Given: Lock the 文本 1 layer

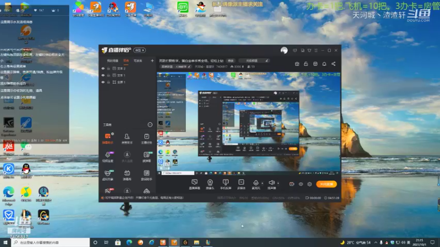Looking at the screenshot, I should point(108,75).
